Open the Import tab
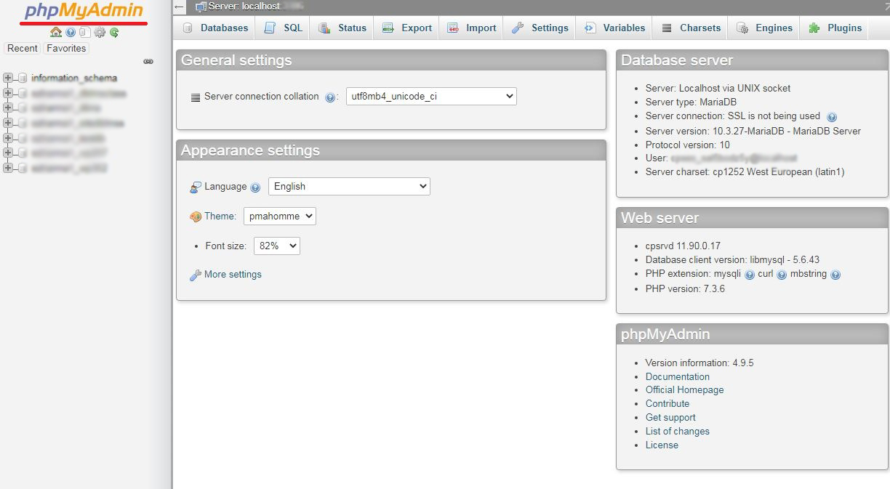The width and height of the screenshot is (890, 489). click(472, 28)
